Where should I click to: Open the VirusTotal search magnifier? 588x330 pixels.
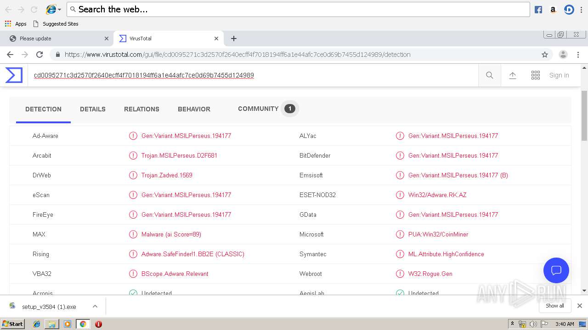pyautogui.click(x=490, y=75)
